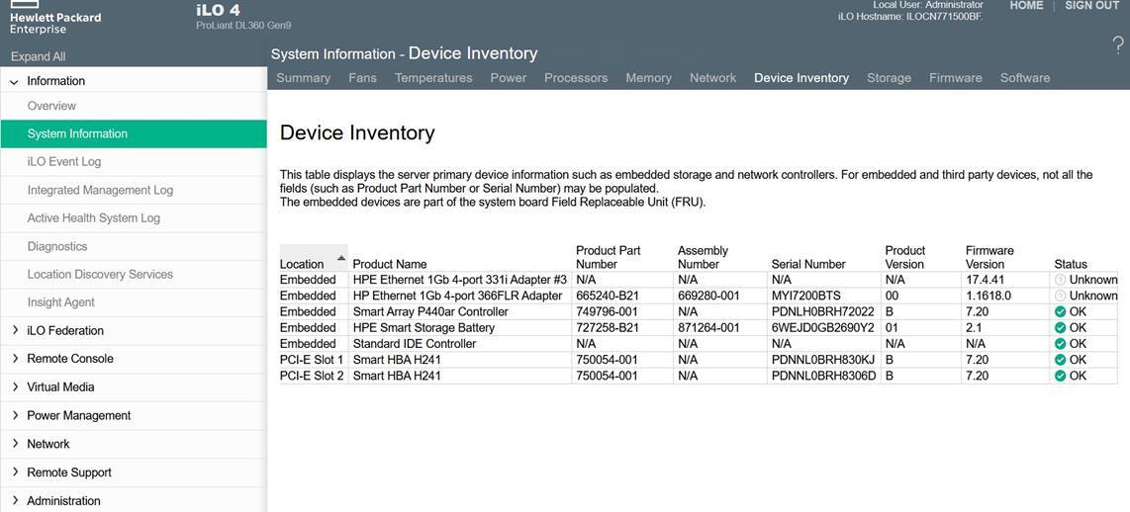Open iLO Event Log page
This screenshot has width=1130, height=512.
64,161
